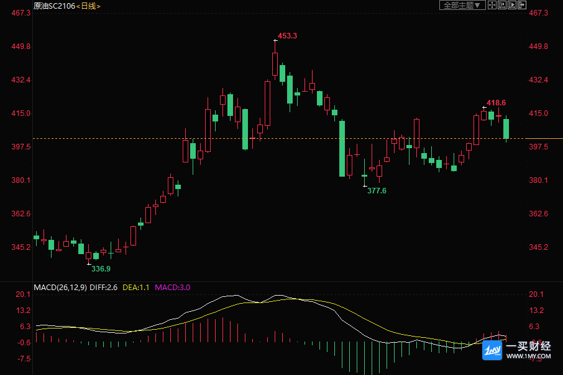The height and width of the screenshot is (375, 563).
Task: Click the 原油SC2106 contract title
Action: 54,6
